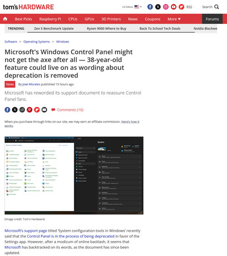Share article on Flipboard below summary
Image resolution: width=227 pixels, height=256 pixels.
point(37,110)
